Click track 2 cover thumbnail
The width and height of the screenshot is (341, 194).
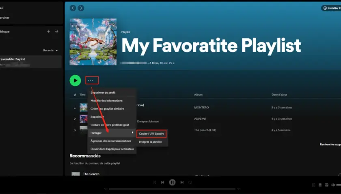click(84, 119)
